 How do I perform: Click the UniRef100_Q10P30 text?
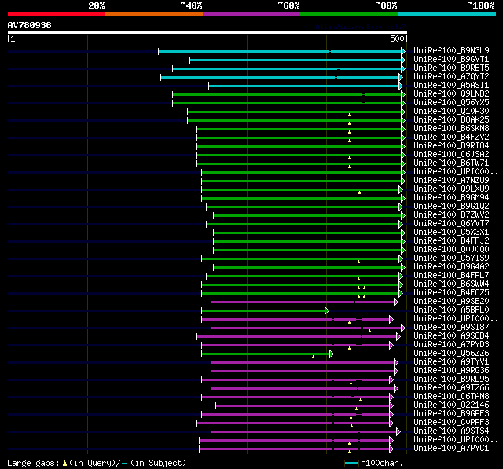[x=451, y=112]
